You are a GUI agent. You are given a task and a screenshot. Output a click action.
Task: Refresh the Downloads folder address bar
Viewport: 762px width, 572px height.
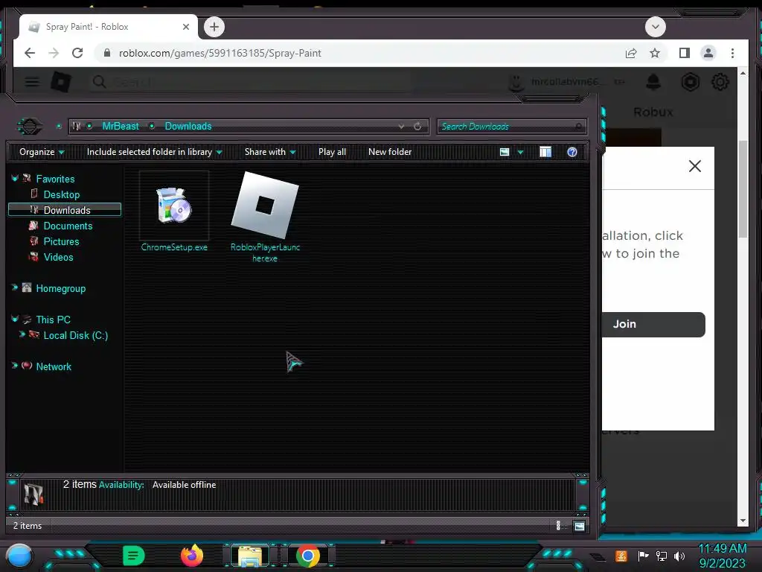coord(417,127)
